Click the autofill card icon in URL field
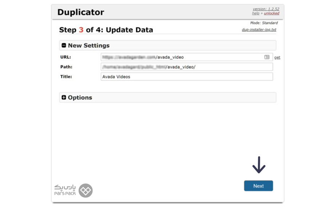This screenshot has height=218, width=327. click(x=267, y=57)
